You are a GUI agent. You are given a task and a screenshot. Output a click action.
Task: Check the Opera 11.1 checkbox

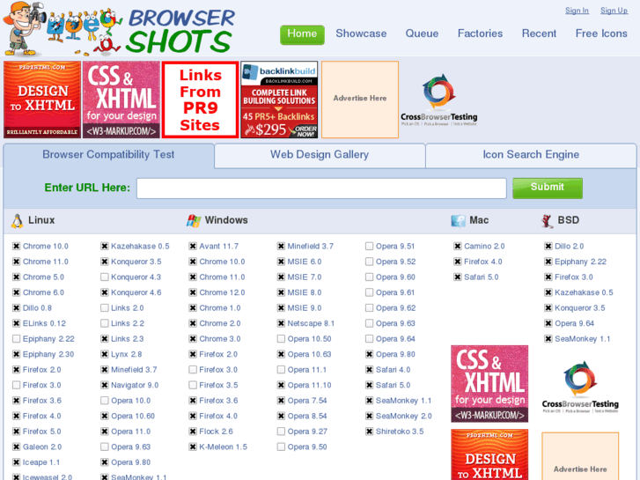pyautogui.click(x=281, y=370)
